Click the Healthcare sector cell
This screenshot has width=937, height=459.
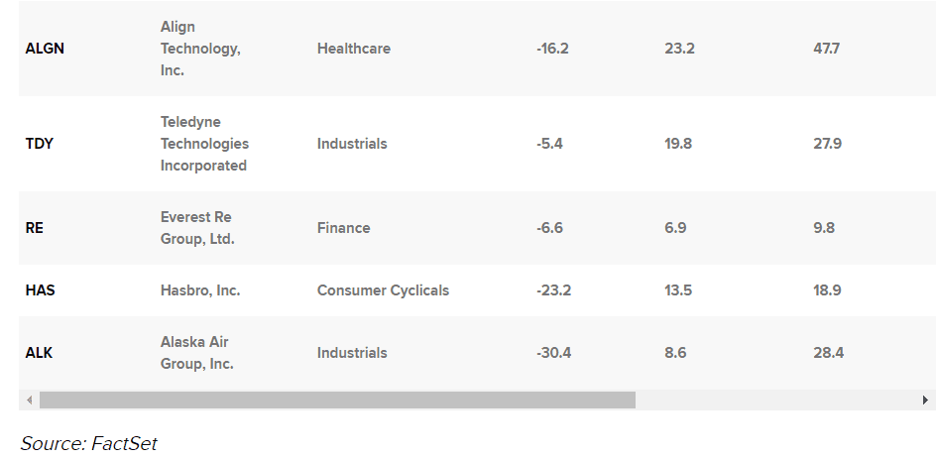[354, 49]
